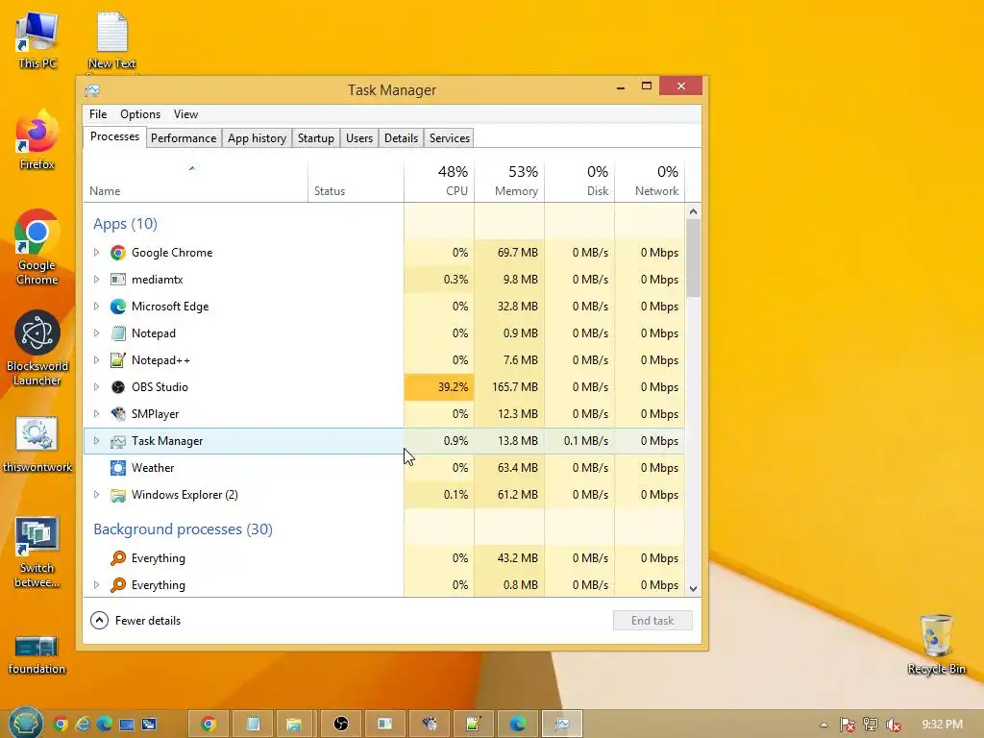The height and width of the screenshot is (738, 984).
Task: Select the thiswontwork desktop icon
Action: tap(37, 444)
